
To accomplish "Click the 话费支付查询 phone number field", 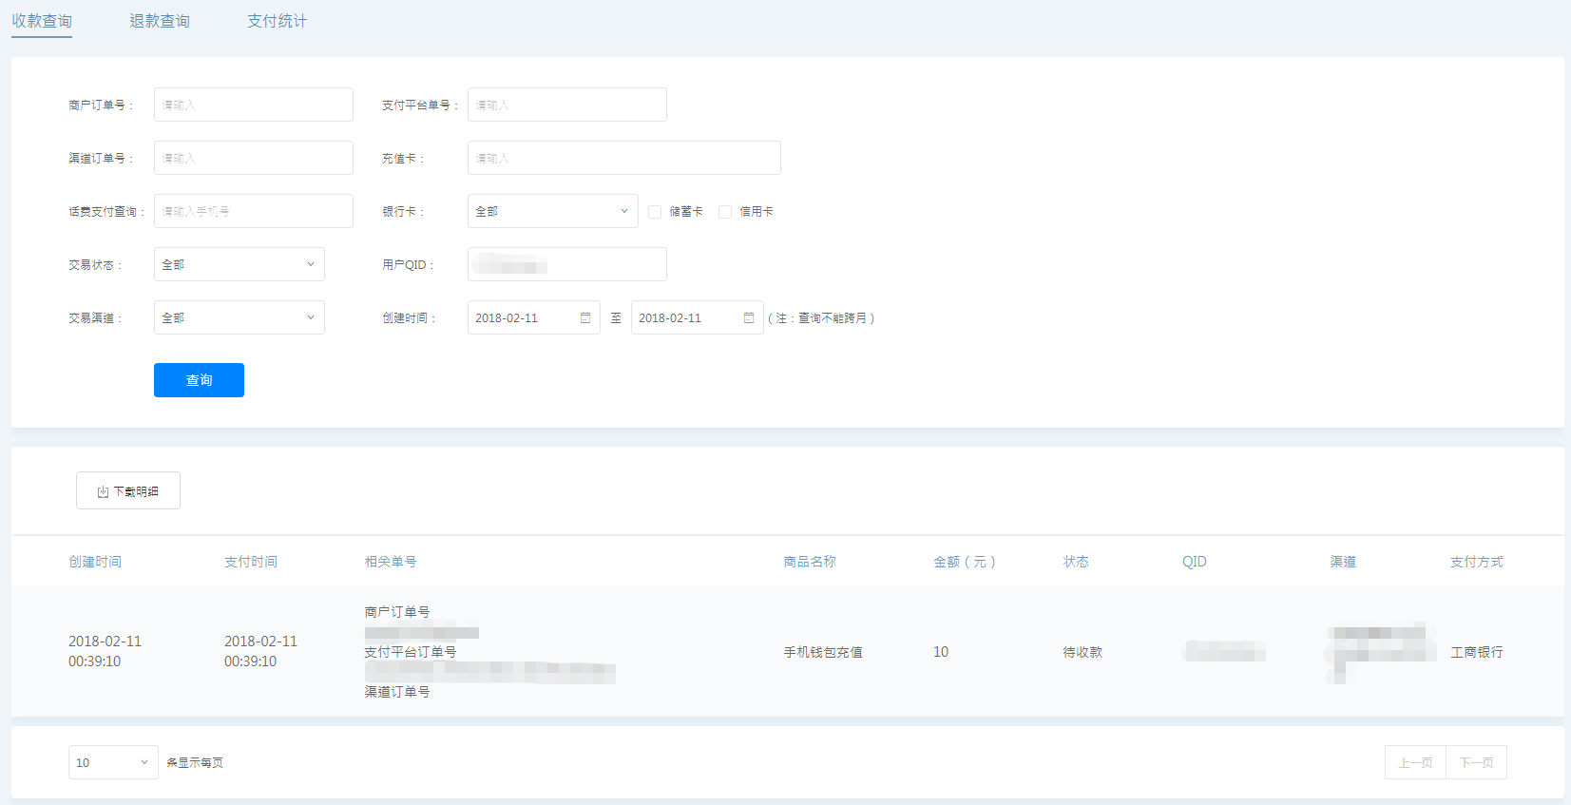I will [x=253, y=211].
